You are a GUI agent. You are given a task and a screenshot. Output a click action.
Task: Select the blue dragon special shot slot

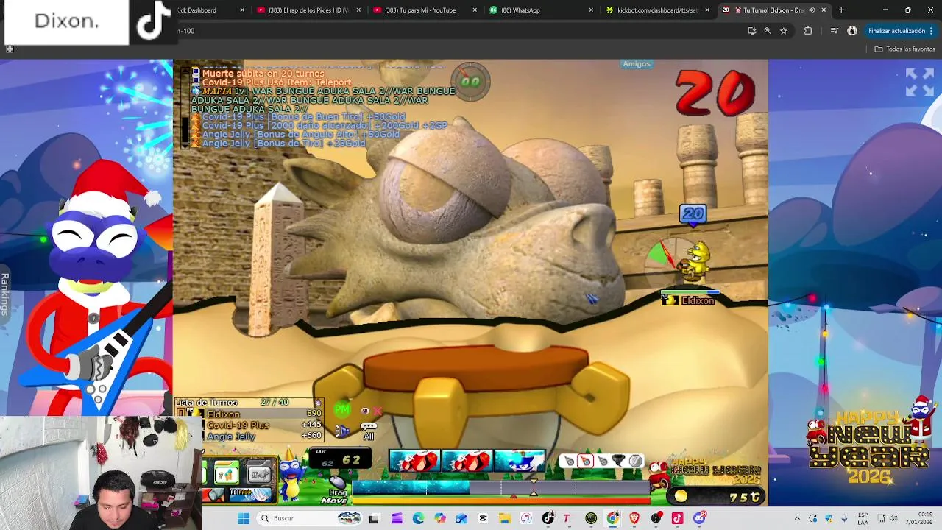[519, 462]
